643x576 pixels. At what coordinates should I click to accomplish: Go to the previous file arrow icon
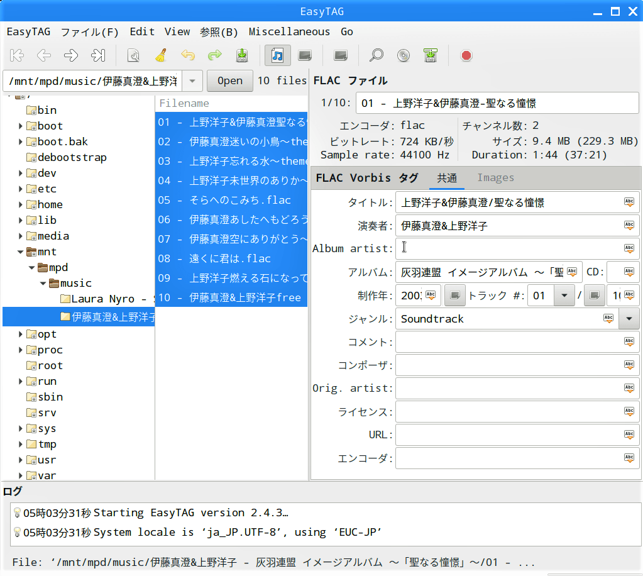coord(44,55)
